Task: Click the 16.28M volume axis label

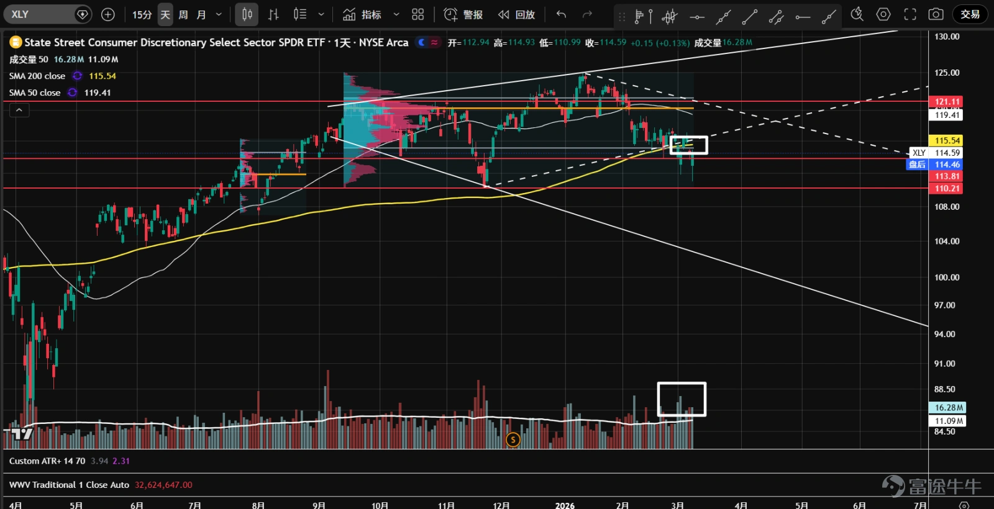Action: tap(947, 408)
